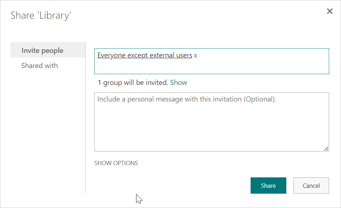The width and height of the screenshot is (341, 208).
Task: Click the teal Share button
Action: (x=268, y=185)
